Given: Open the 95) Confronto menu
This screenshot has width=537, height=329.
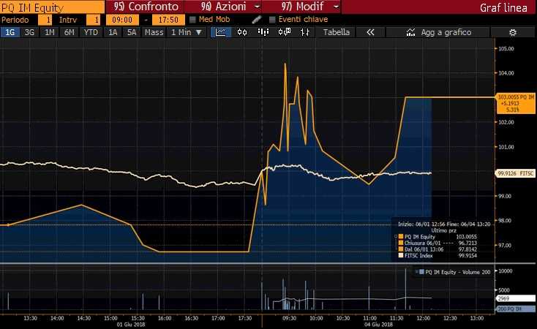Looking at the screenshot, I should tap(146, 6).
